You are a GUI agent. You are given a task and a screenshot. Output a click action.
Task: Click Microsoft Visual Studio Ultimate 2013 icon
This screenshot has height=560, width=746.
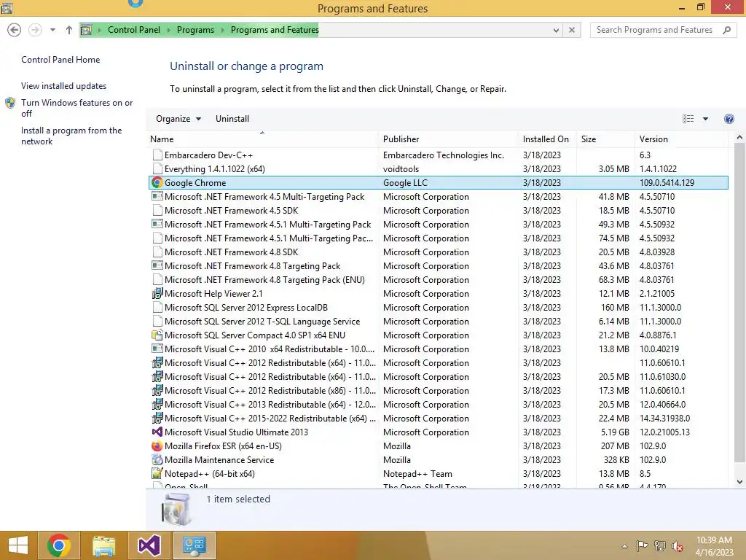point(157,432)
